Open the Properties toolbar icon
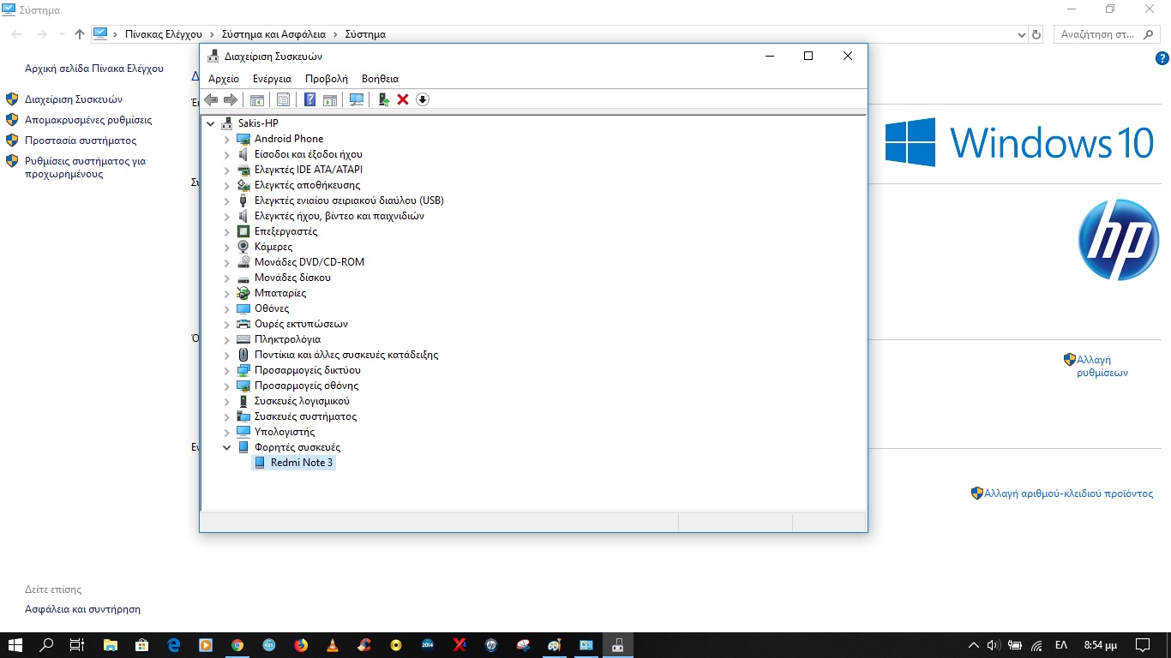This screenshot has height=658, width=1171. [x=283, y=100]
